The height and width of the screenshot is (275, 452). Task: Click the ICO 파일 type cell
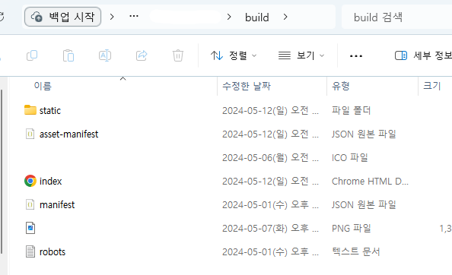[x=350, y=158]
